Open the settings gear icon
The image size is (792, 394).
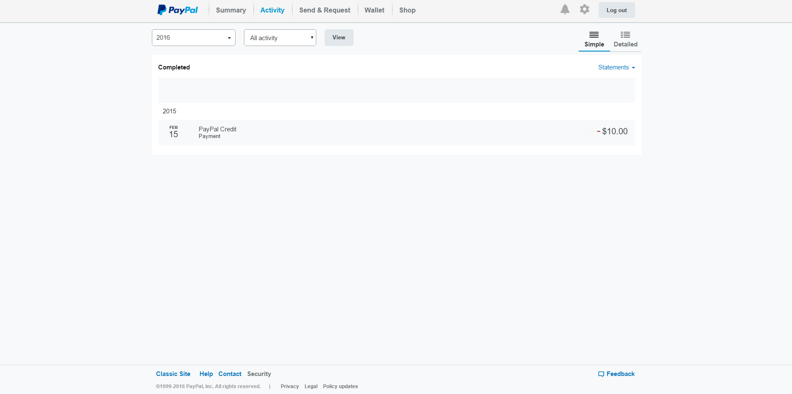click(x=584, y=9)
